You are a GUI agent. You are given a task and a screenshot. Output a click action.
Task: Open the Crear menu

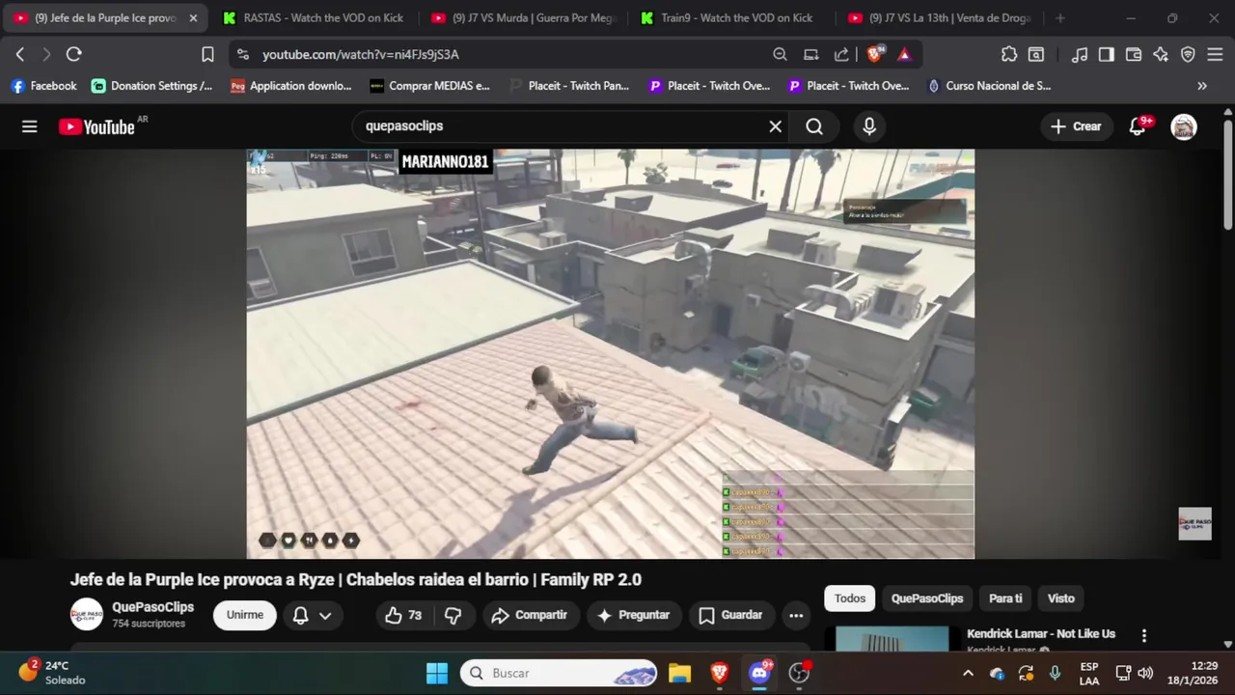pyautogui.click(x=1076, y=126)
